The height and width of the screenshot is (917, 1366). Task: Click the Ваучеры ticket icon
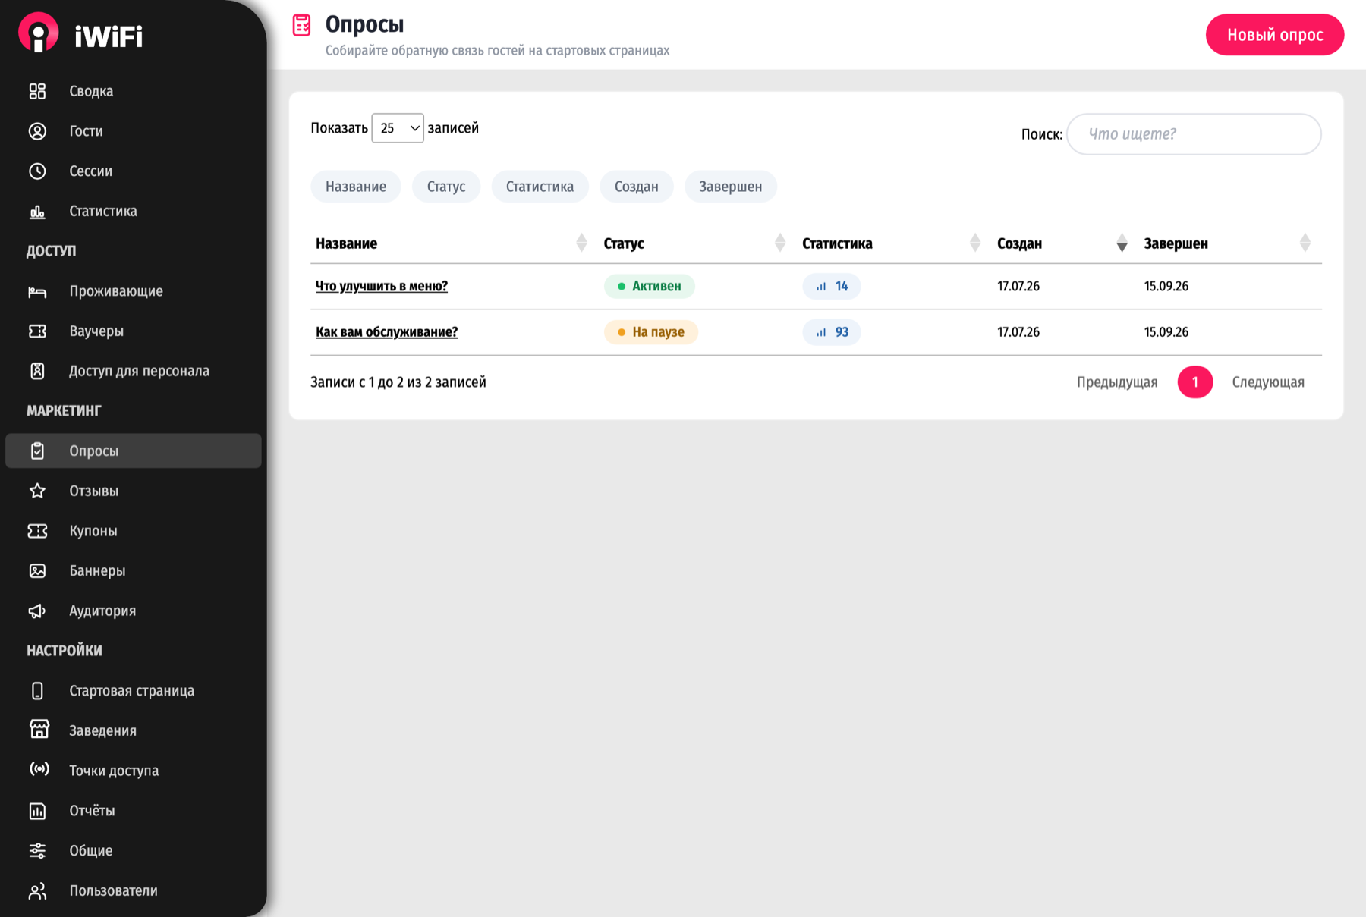37,331
